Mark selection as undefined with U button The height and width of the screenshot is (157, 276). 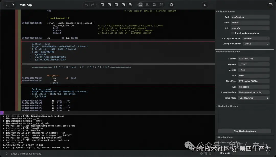click(x=130, y=5)
